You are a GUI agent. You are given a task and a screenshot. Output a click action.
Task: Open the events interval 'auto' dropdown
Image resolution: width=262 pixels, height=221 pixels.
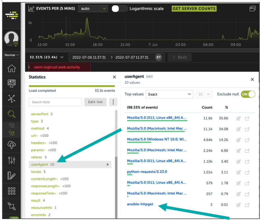(94, 9)
